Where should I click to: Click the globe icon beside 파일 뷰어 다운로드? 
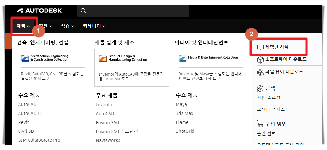coord(260,72)
